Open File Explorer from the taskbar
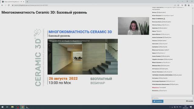This screenshot has height=109, width=194. [12, 107]
